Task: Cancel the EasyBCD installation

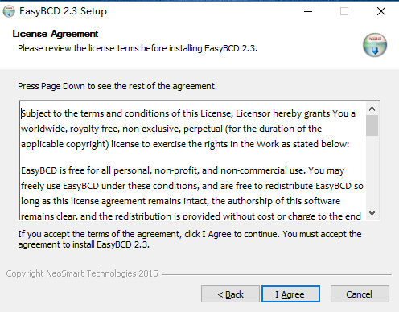Action: click(360, 294)
